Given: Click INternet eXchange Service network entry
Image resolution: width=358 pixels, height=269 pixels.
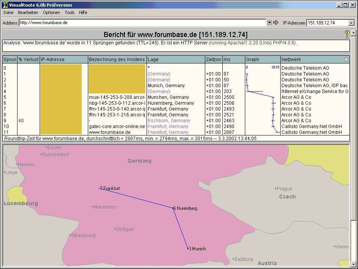Looking at the screenshot, I should 315,91.
